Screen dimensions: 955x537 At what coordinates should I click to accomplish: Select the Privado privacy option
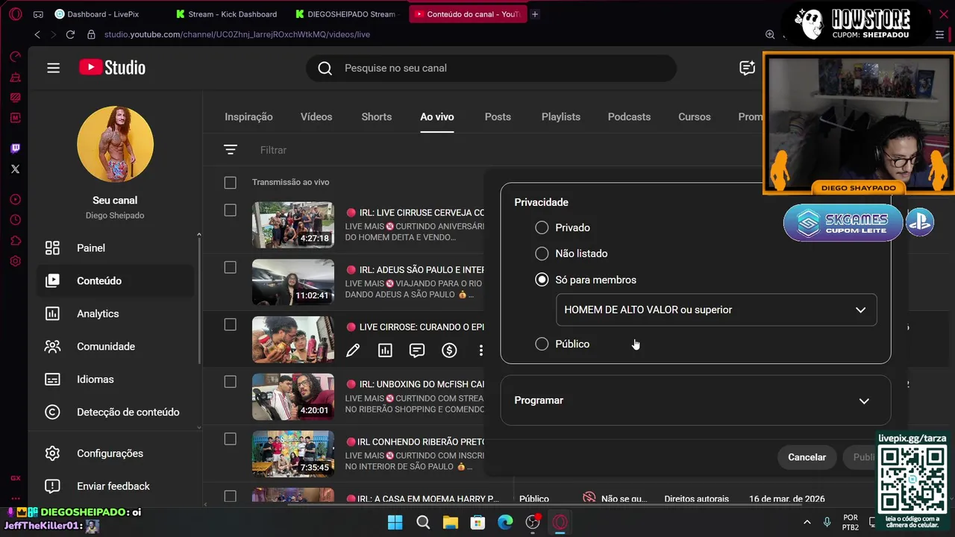[542, 227]
